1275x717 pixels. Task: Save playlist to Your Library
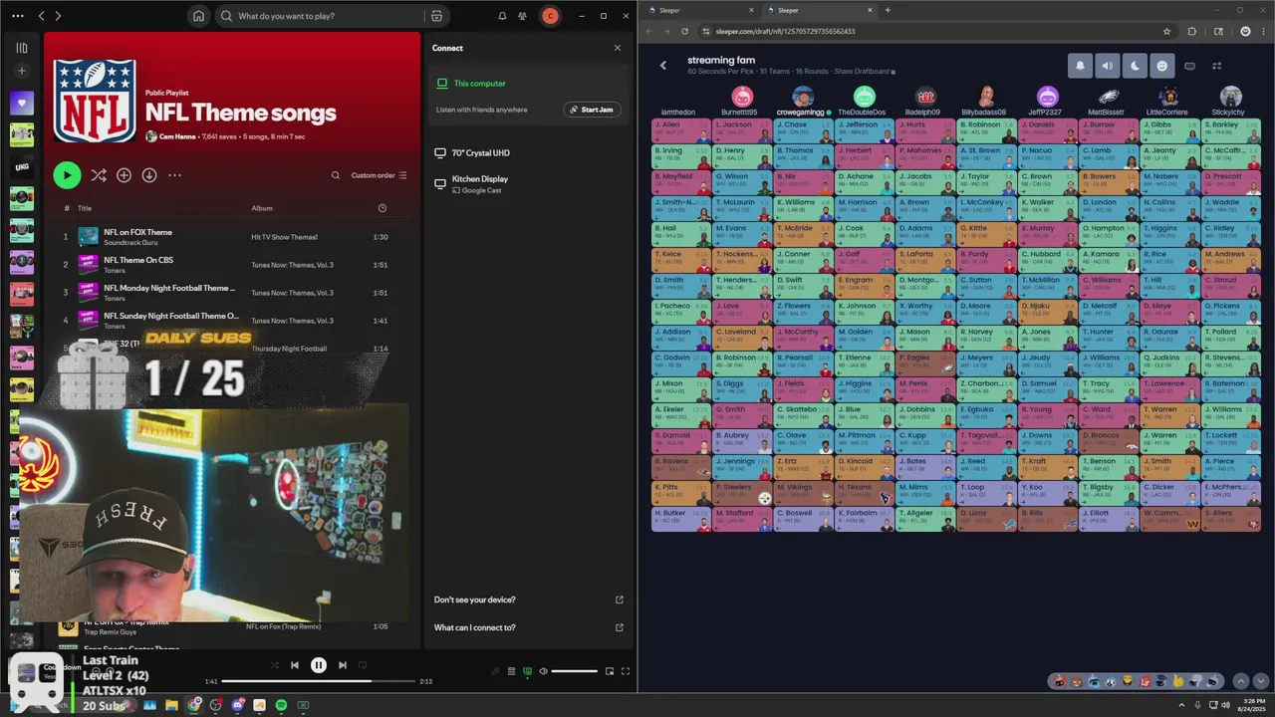click(124, 175)
